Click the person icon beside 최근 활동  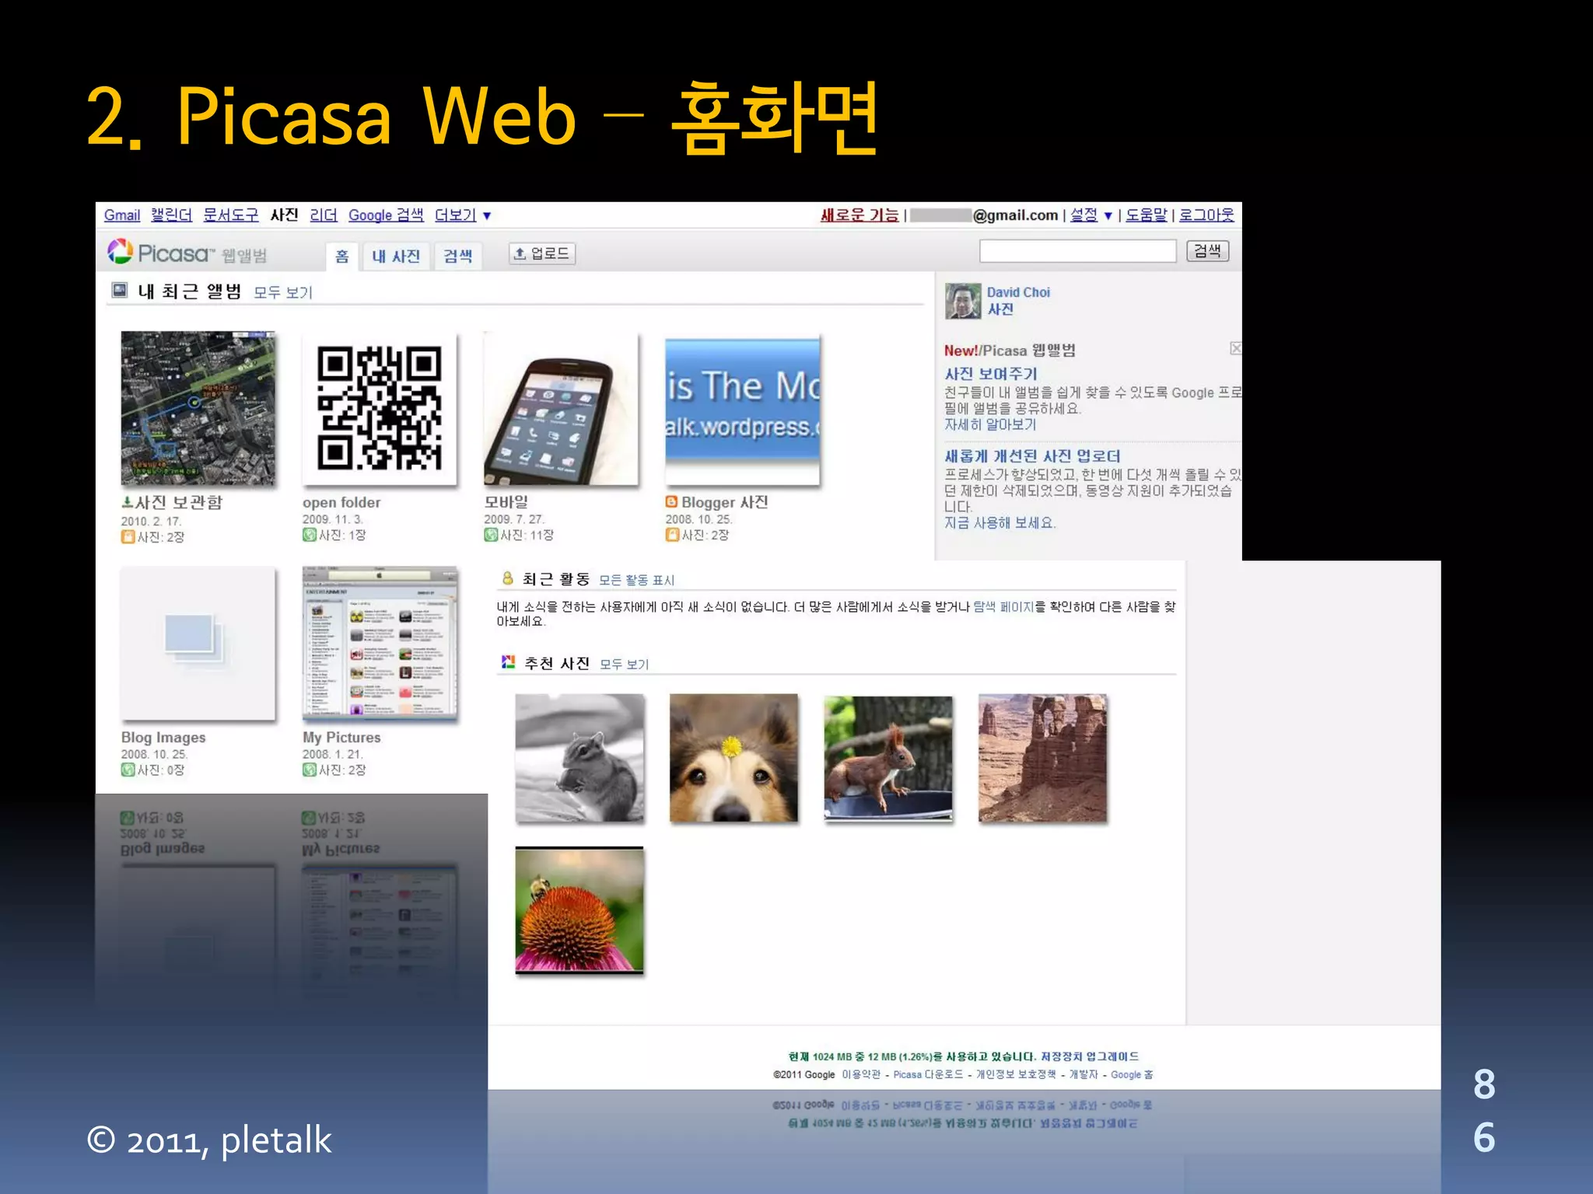click(507, 578)
